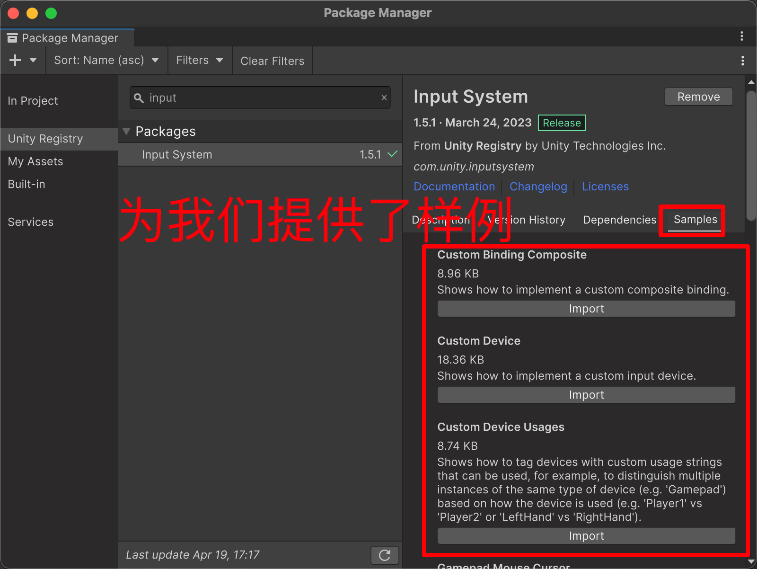Click the package search input field

tap(260, 98)
